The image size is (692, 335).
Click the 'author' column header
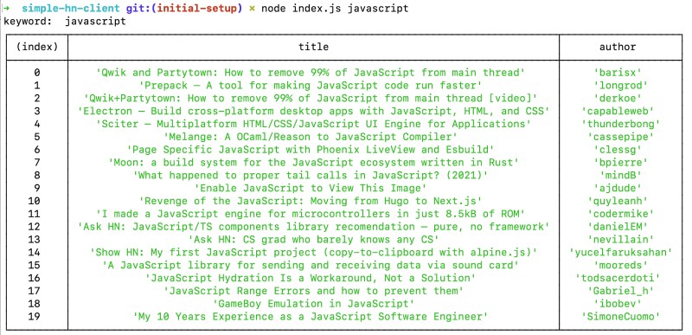pos(618,47)
